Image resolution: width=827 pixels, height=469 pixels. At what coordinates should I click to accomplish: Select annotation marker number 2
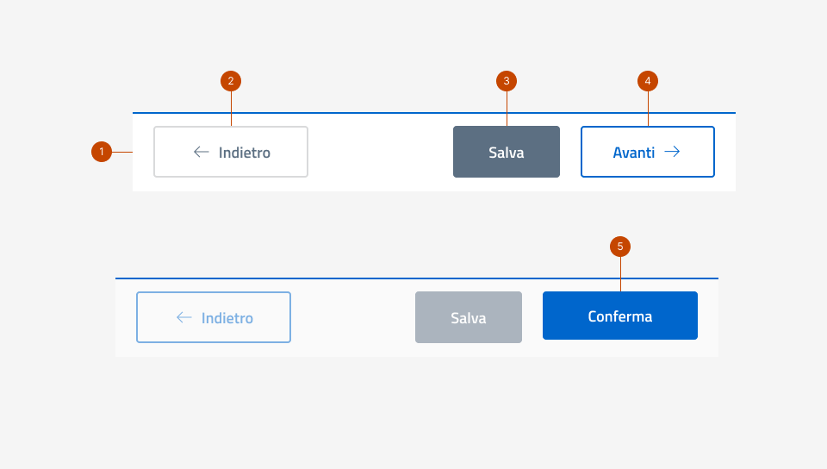(231, 81)
